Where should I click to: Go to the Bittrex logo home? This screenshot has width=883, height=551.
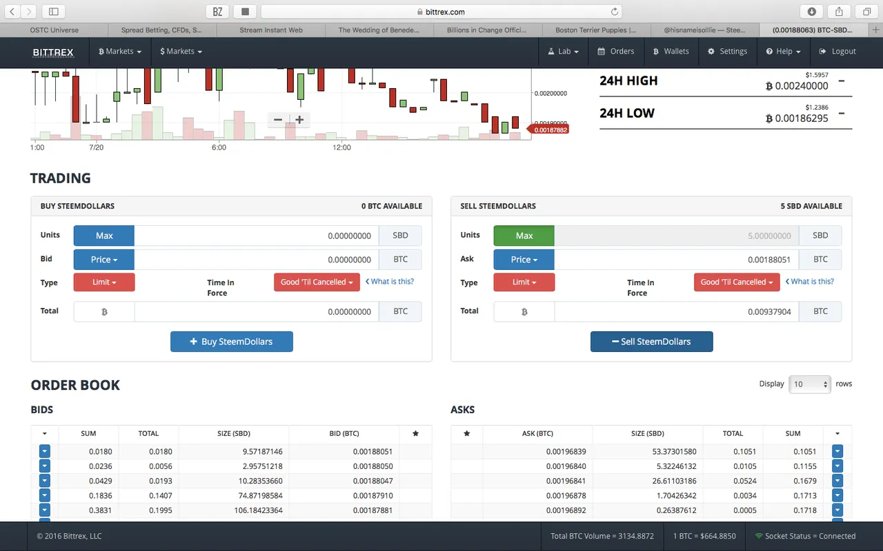[x=53, y=52]
